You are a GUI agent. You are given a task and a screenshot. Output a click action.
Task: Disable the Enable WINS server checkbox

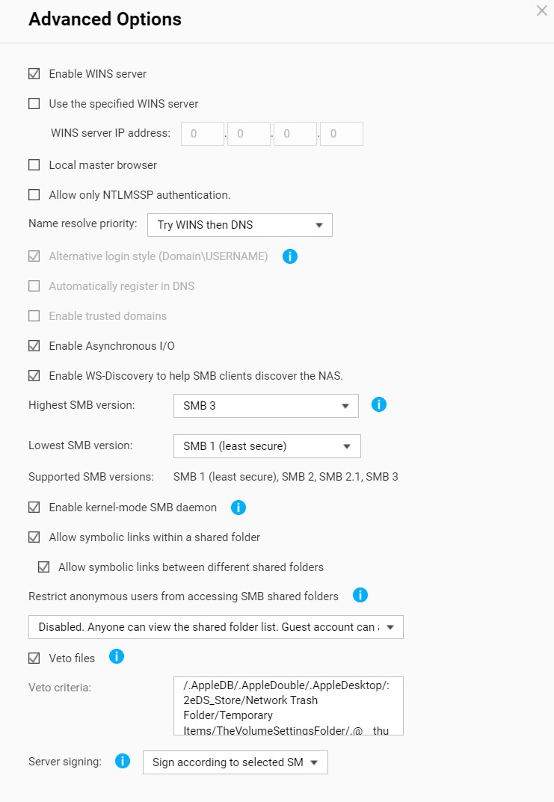(34, 74)
